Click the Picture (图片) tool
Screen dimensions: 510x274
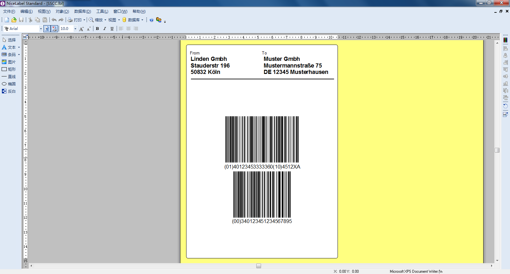(x=9, y=62)
